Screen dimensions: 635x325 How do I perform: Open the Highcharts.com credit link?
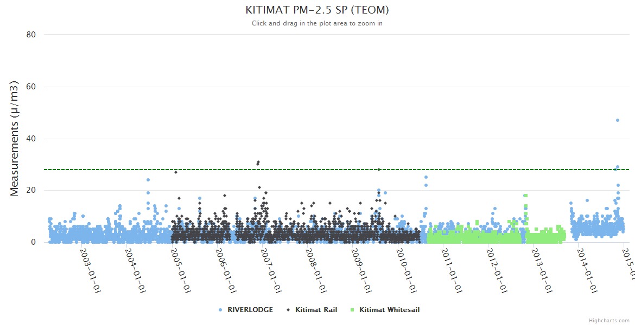click(609, 321)
